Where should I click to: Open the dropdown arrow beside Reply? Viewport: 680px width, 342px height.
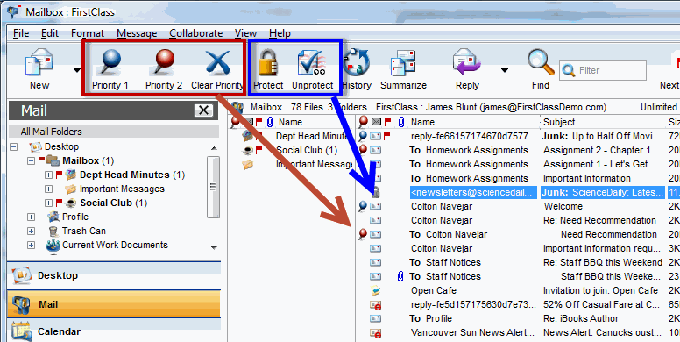point(505,70)
